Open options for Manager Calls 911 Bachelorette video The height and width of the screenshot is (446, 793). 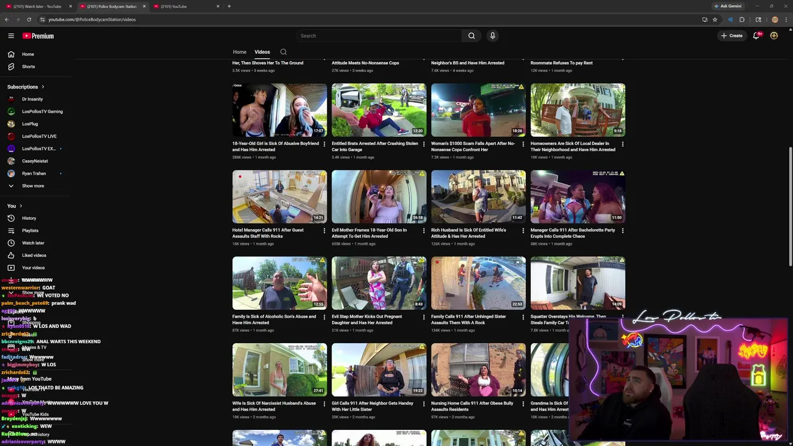[x=622, y=230]
